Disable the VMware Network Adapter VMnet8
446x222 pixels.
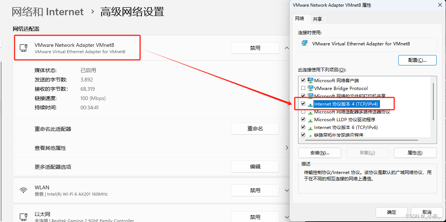click(255, 48)
